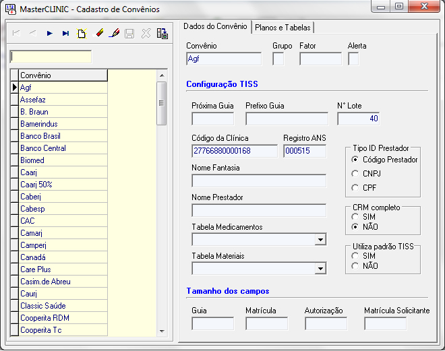This screenshot has height=351, width=445.
Task: Switch to Dados do Convênio tab
Action: click(x=215, y=26)
